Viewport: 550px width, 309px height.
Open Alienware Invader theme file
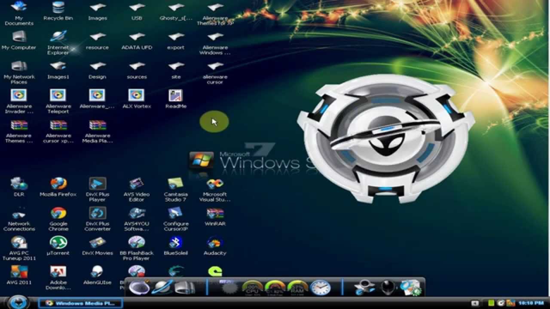tap(18, 101)
